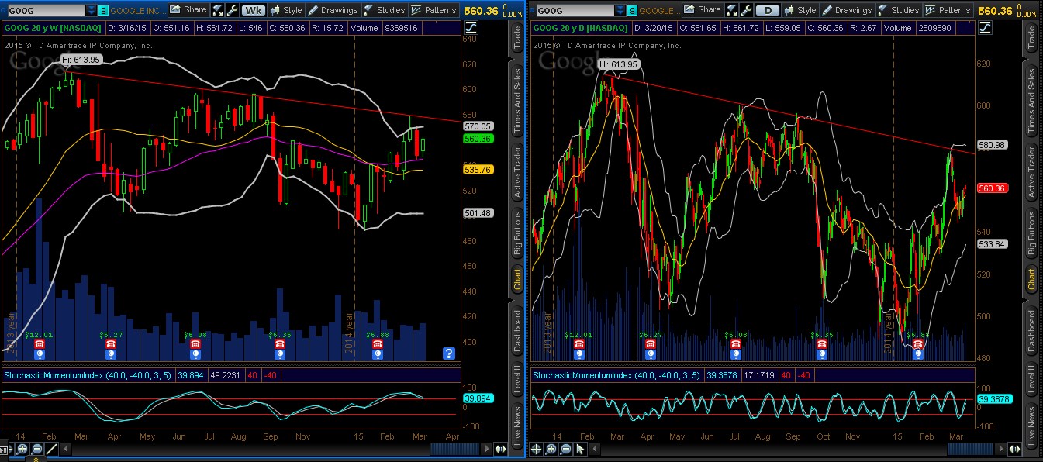The image size is (1043, 462).
Task: Switch to Big Buttons tab beside weekly chart
Action: (x=517, y=233)
